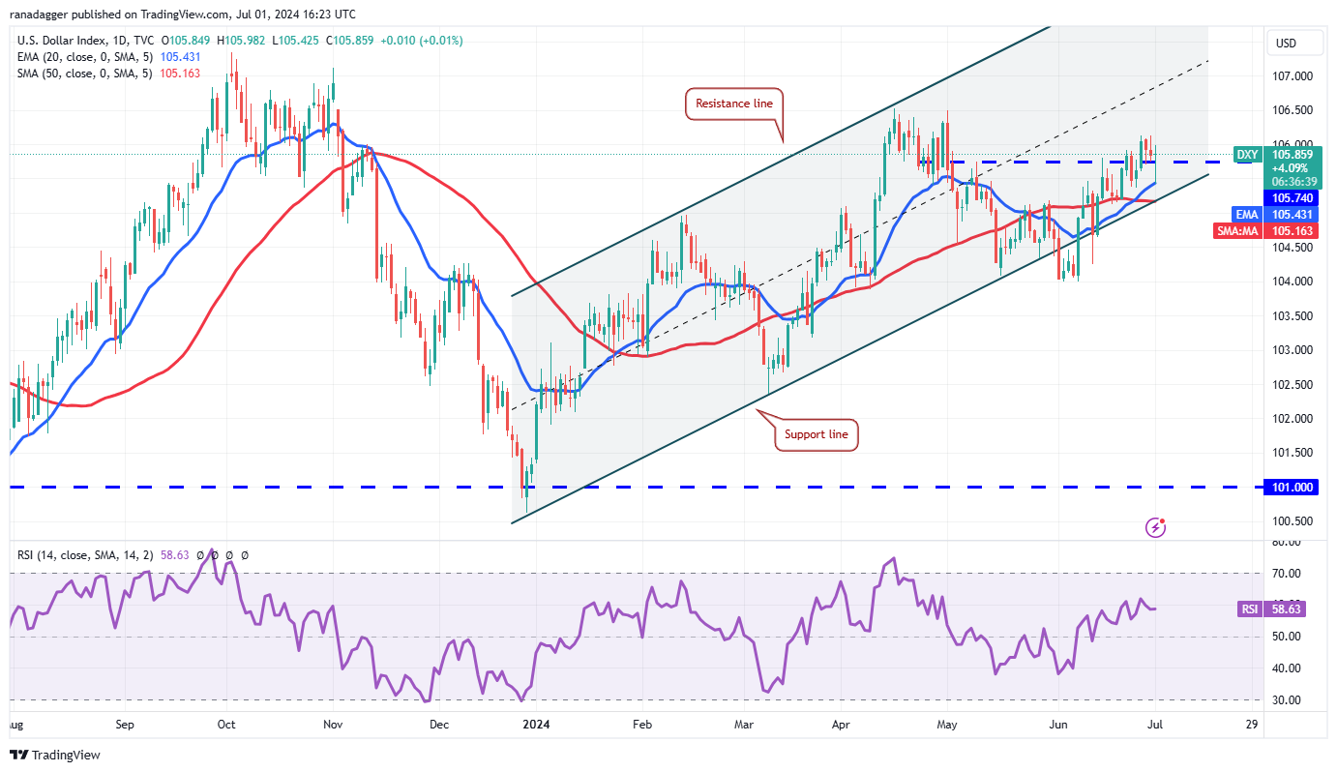Click the purple RSI axis tag
This screenshot has width=1337, height=772.
(1249, 609)
